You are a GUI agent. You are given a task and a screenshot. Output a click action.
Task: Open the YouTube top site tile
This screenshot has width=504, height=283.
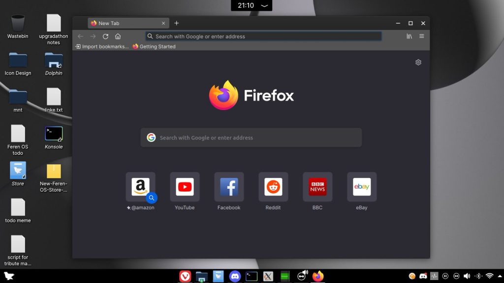[185, 187]
